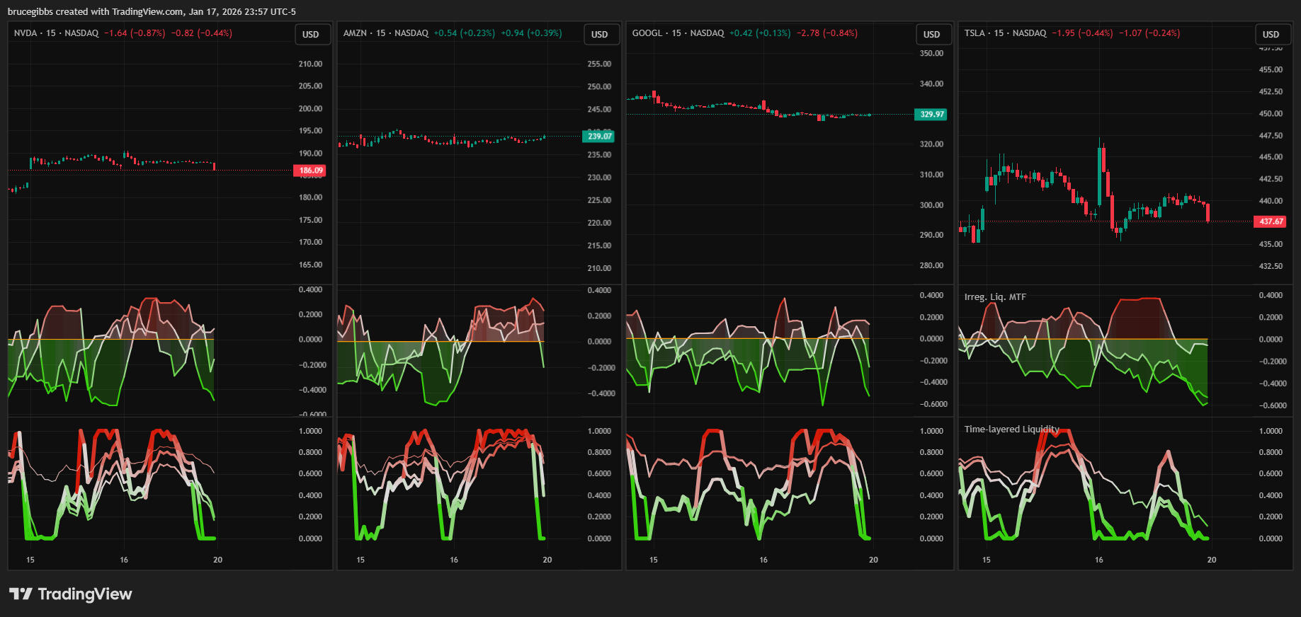The image size is (1301, 617).
Task: Open the USD currency selector on AMZN chart
Action: 600,35
